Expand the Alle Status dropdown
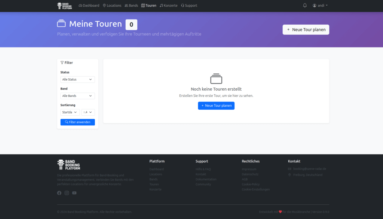 point(77,79)
